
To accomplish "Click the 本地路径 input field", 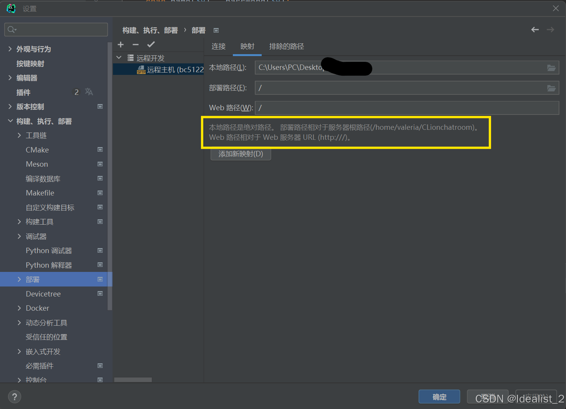I will pyautogui.click(x=407, y=68).
